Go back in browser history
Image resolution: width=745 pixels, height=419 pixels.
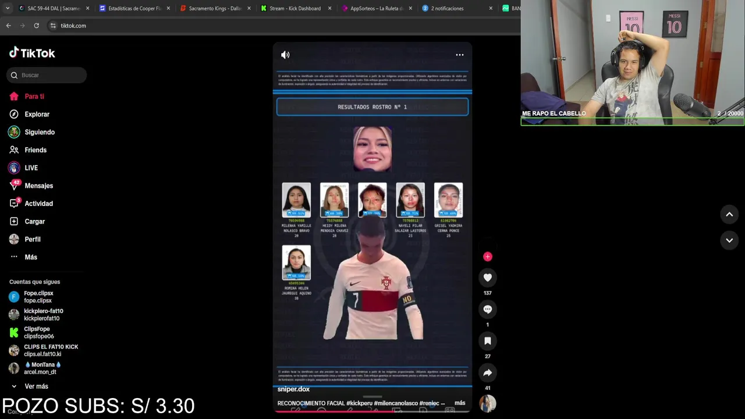click(x=8, y=26)
